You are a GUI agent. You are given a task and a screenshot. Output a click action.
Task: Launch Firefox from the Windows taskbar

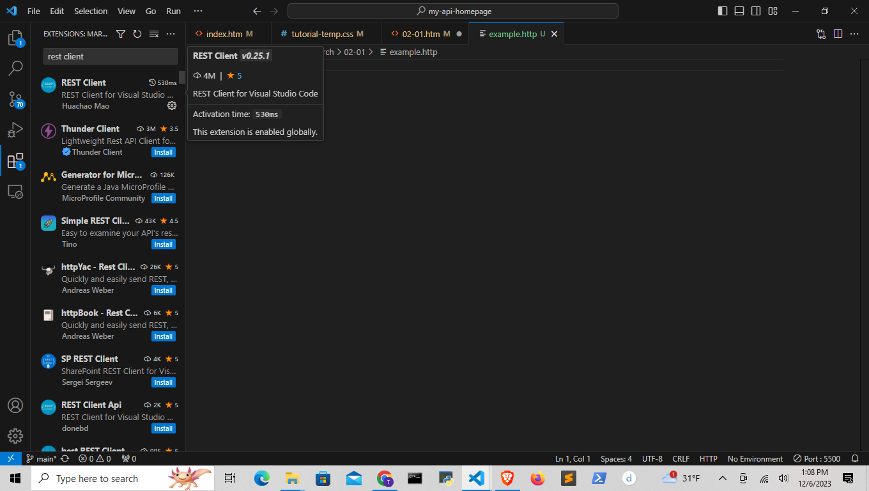[x=537, y=478]
